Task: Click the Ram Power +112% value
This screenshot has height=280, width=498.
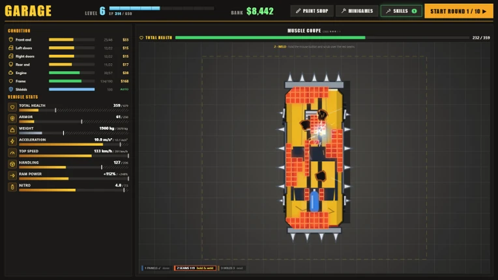Action: tap(110, 174)
